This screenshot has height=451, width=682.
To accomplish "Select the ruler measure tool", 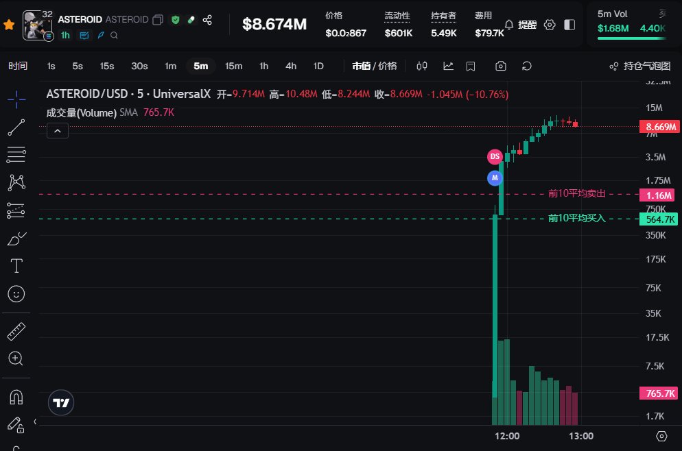I will [16, 332].
